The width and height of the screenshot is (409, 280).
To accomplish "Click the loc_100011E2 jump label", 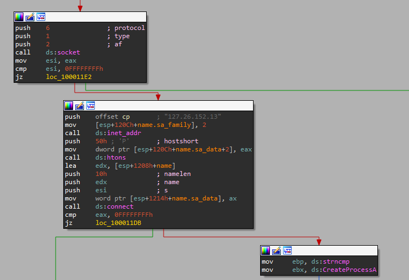I will (69, 77).
